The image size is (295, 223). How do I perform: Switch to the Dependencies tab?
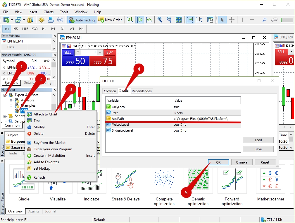142,91
